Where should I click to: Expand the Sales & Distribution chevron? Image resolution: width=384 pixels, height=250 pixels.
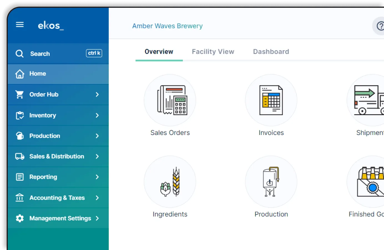pyautogui.click(x=97, y=156)
